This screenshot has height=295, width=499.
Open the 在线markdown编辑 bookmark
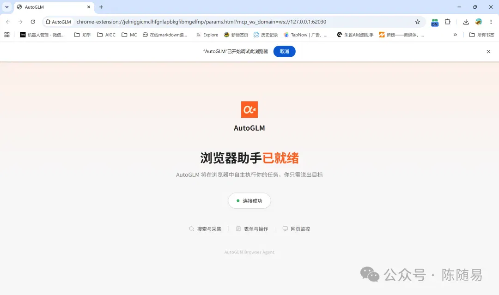tap(165, 35)
